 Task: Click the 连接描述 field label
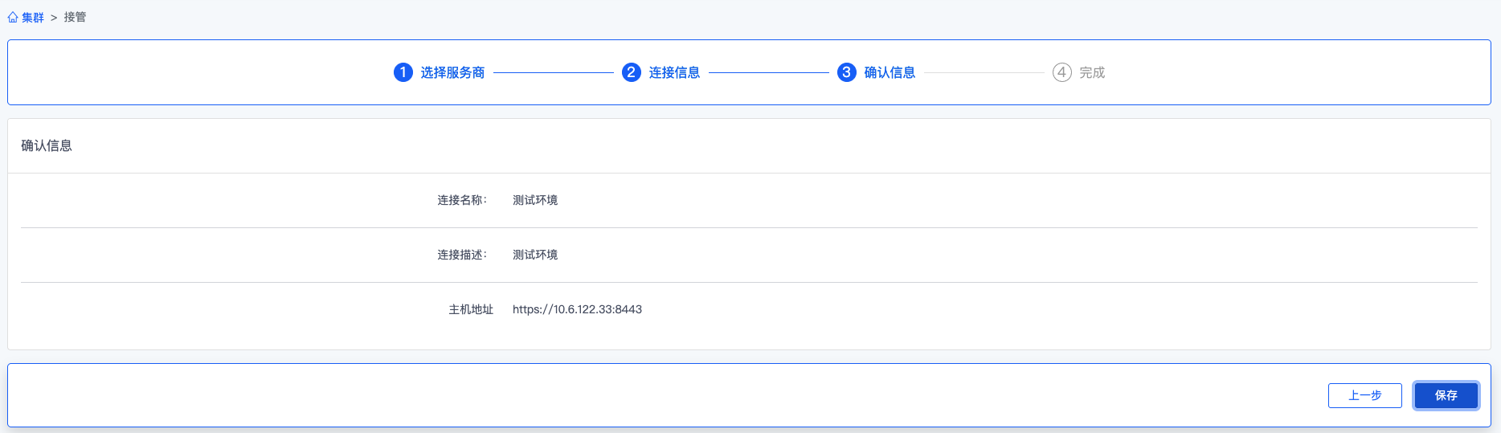(461, 255)
